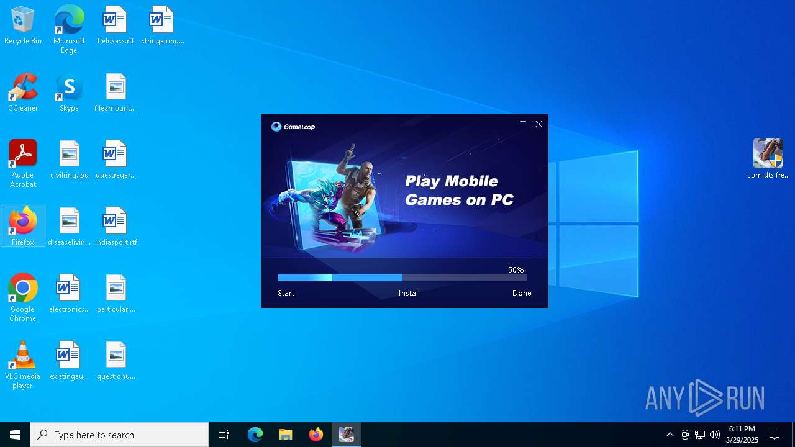
Task: Open CCleaner desktop shortcut
Action: click(x=23, y=93)
